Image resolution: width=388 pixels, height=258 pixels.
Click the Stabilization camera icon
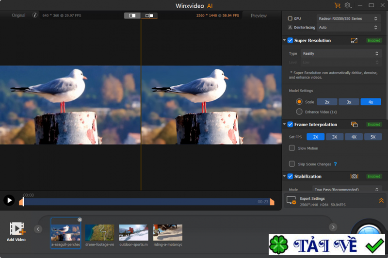(354, 177)
